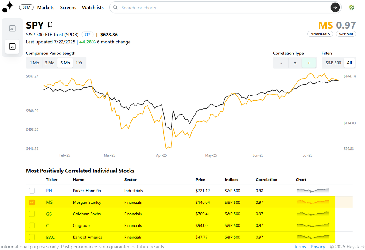Click the $94.00 price cell
Viewport: 365px width, 250px height.
pos(202,226)
